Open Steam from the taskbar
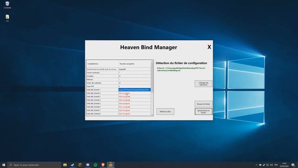 tap(73, 165)
